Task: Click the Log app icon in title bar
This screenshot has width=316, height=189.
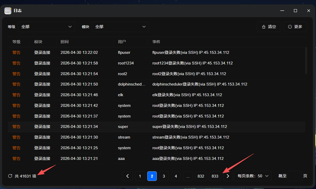Action: point(8,11)
